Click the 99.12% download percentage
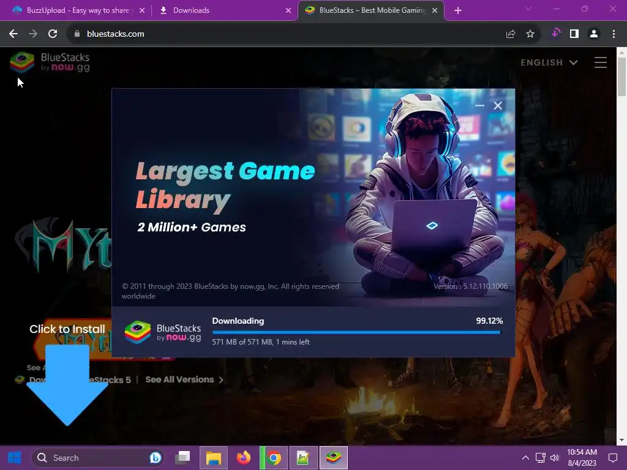Screen dimensions: 627x470 pos(489,321)
